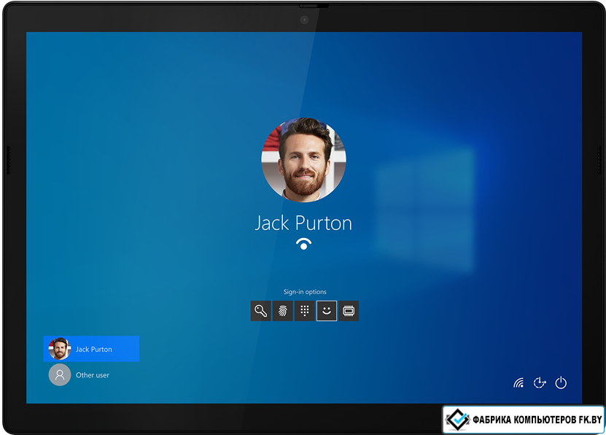Click the Sign-in options label
Screen dimensions: 606x435
(x=305, y=292)
